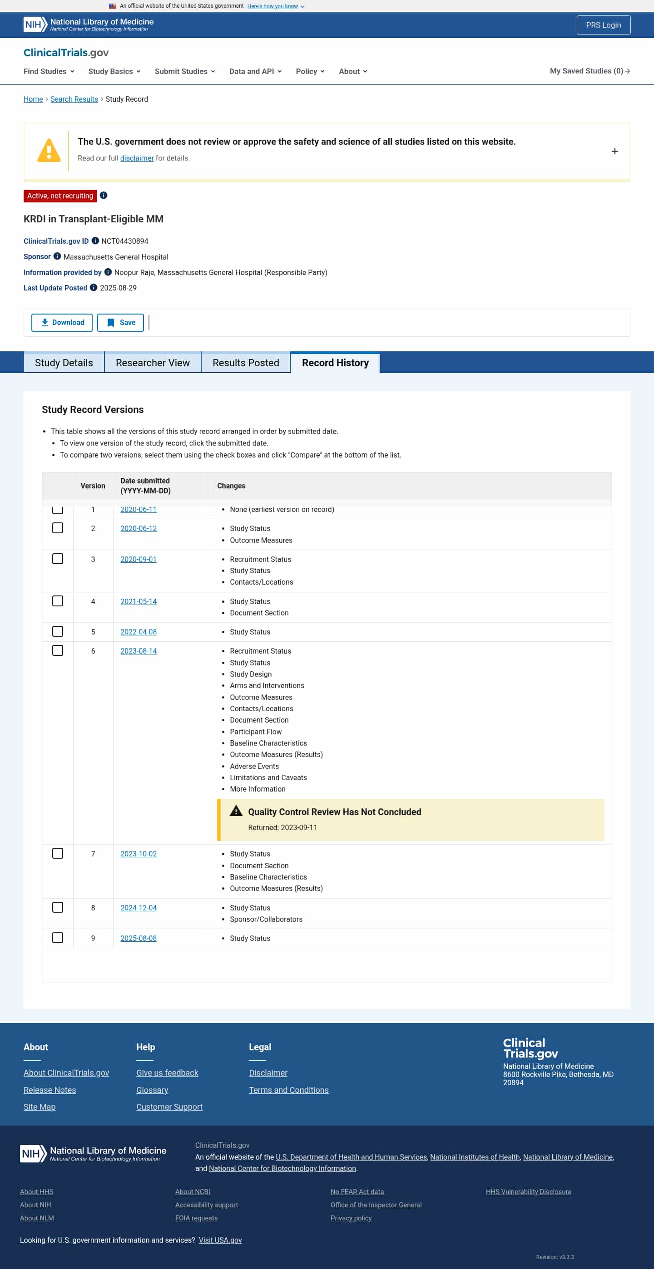654x1269 pixels.
Task: Open the Glossary link
Action: pos(152,1090)
